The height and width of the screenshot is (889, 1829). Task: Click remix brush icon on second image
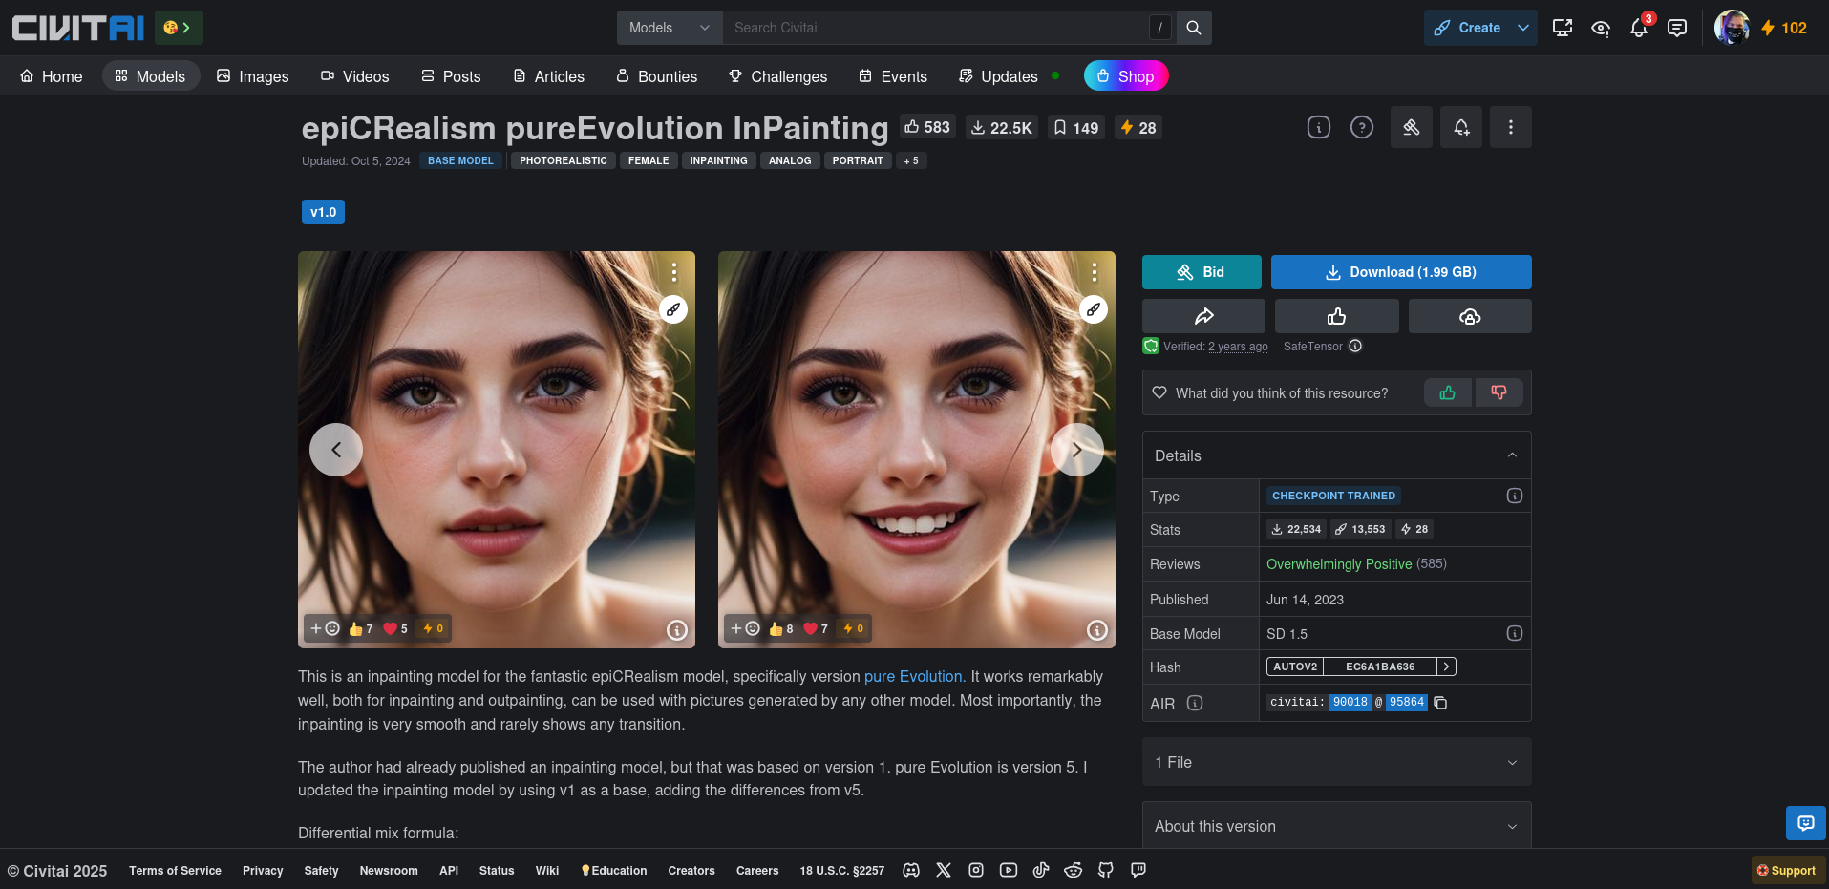(x=1094, y=309)
